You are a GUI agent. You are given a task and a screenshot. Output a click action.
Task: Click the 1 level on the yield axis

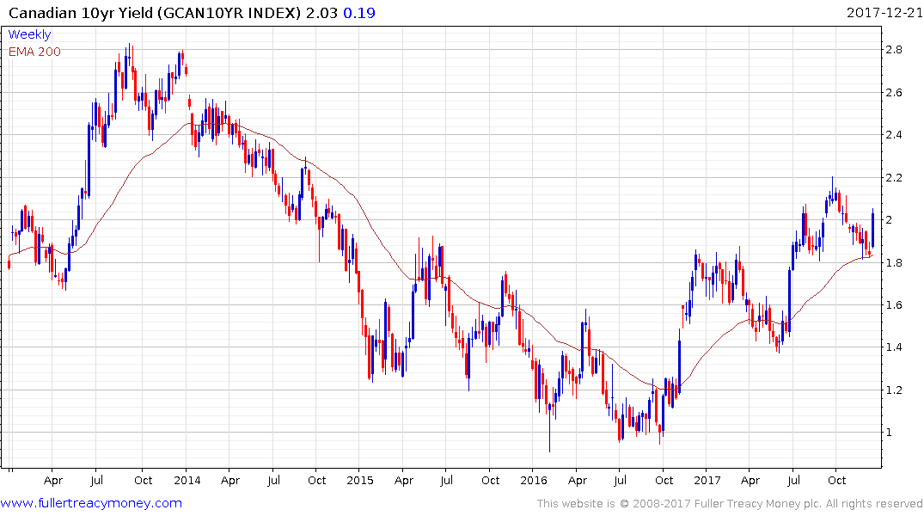890,433
